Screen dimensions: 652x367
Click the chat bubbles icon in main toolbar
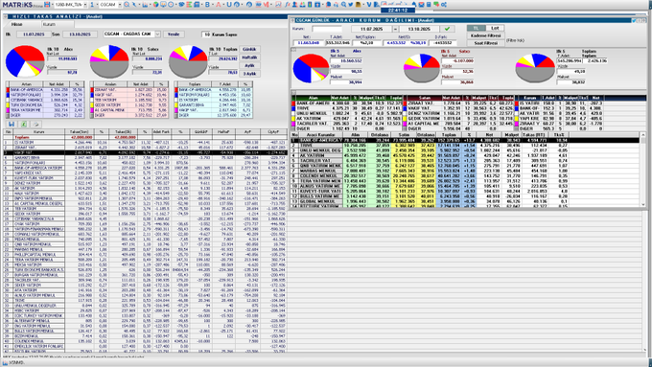pyautogui.click(x=436, y=5)
